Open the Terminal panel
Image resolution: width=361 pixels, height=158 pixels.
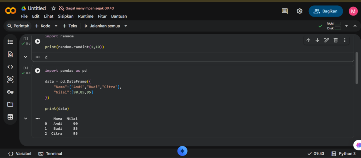[x=50, y=154]
